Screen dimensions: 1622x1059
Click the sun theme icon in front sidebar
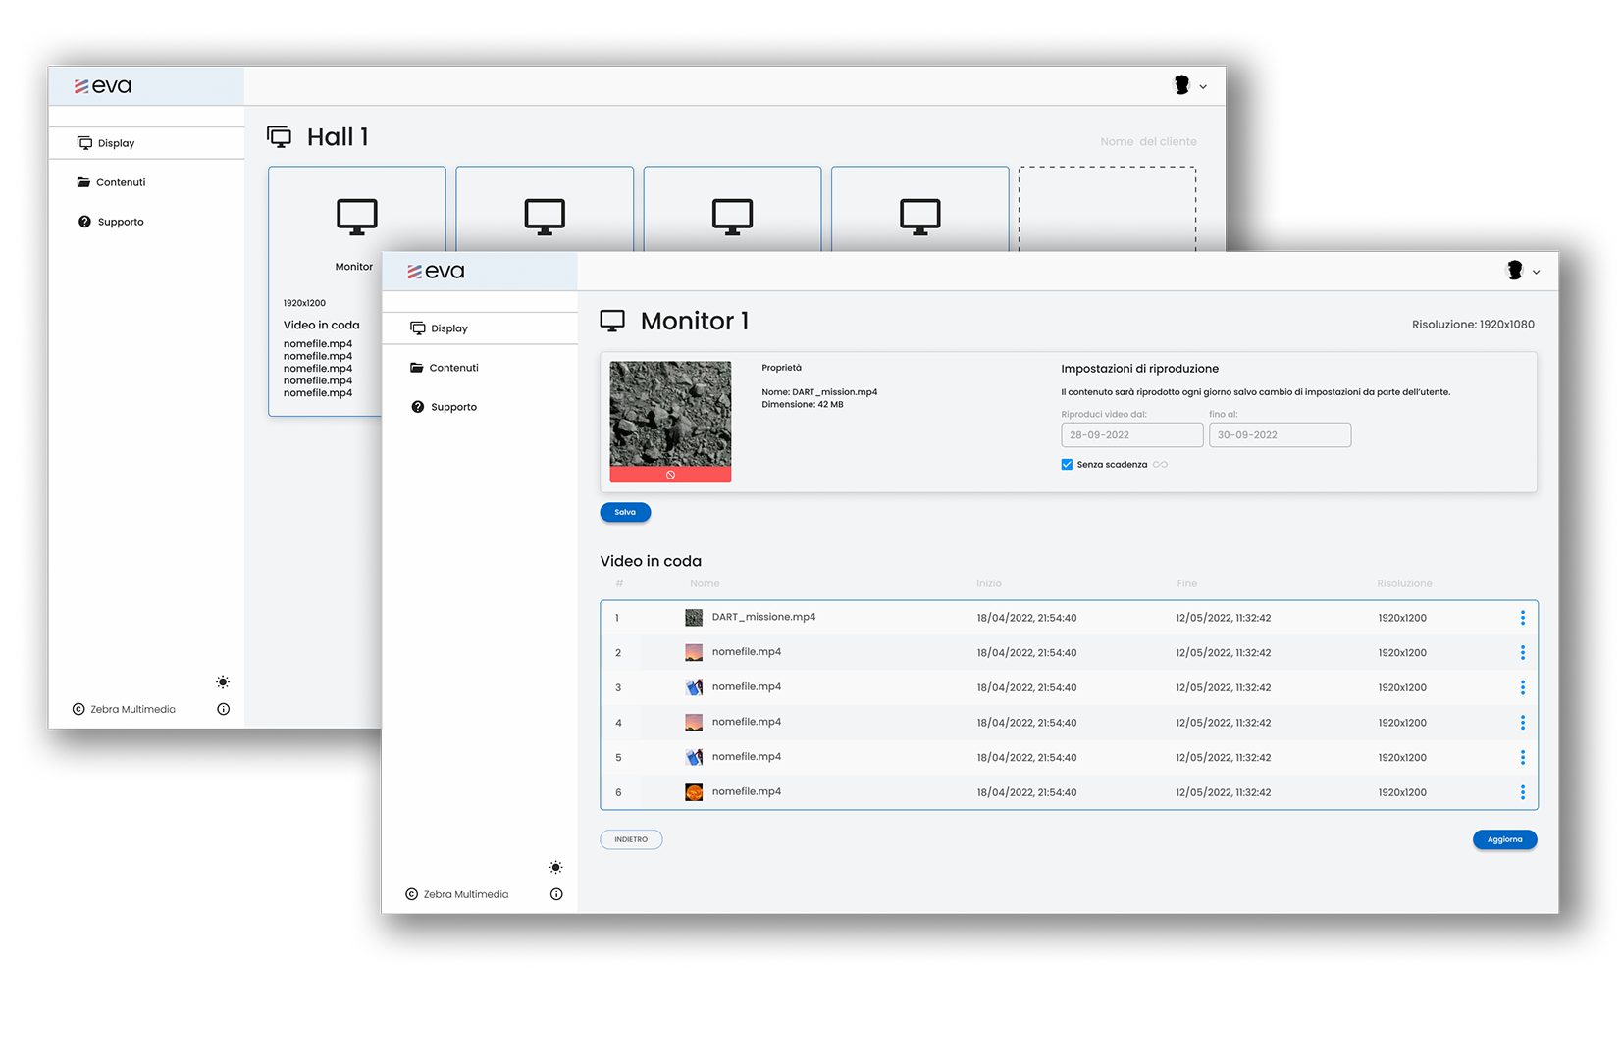click(x=555, y=867)
